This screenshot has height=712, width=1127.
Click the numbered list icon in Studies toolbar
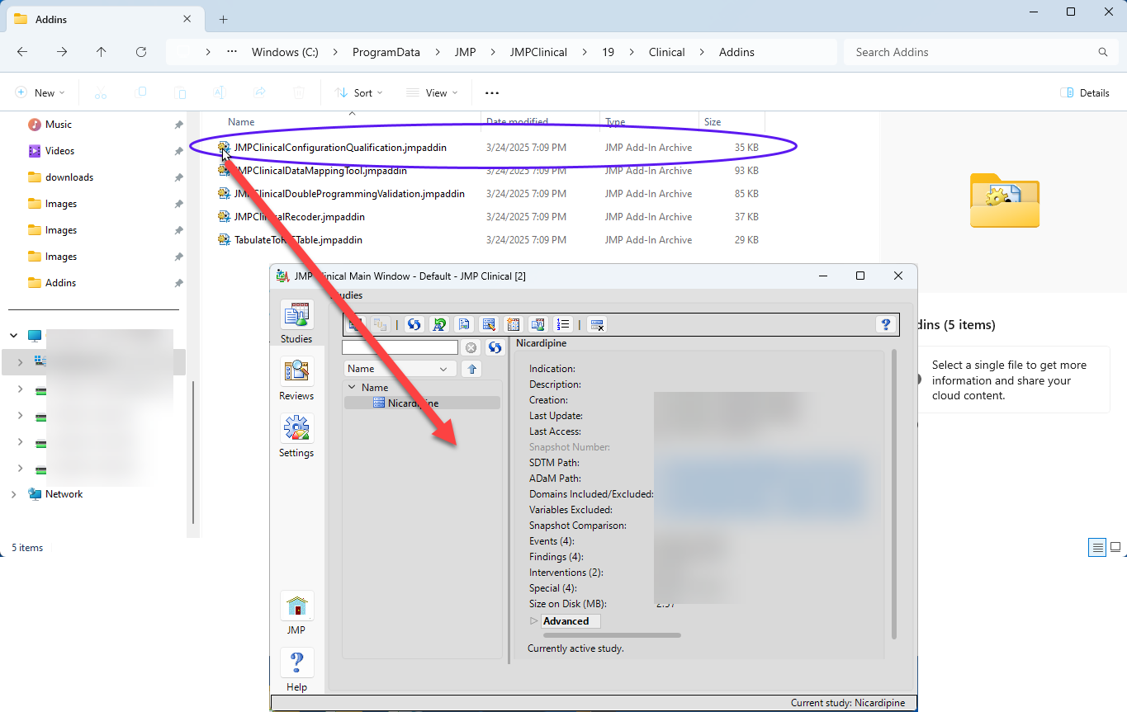pyautogui.click(x=563, y=324)
